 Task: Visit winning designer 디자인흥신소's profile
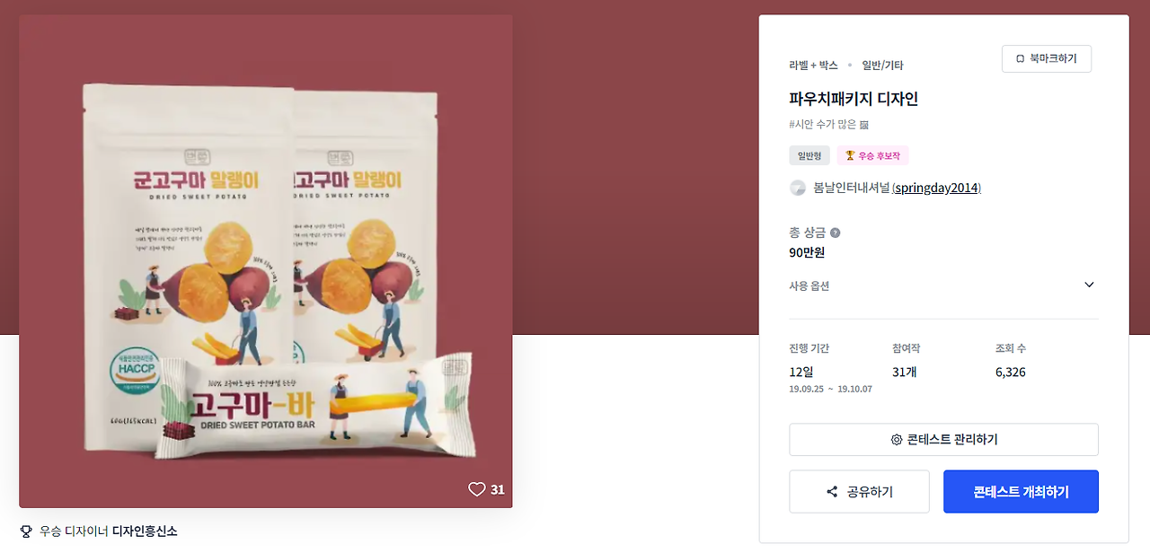[145, 531]
